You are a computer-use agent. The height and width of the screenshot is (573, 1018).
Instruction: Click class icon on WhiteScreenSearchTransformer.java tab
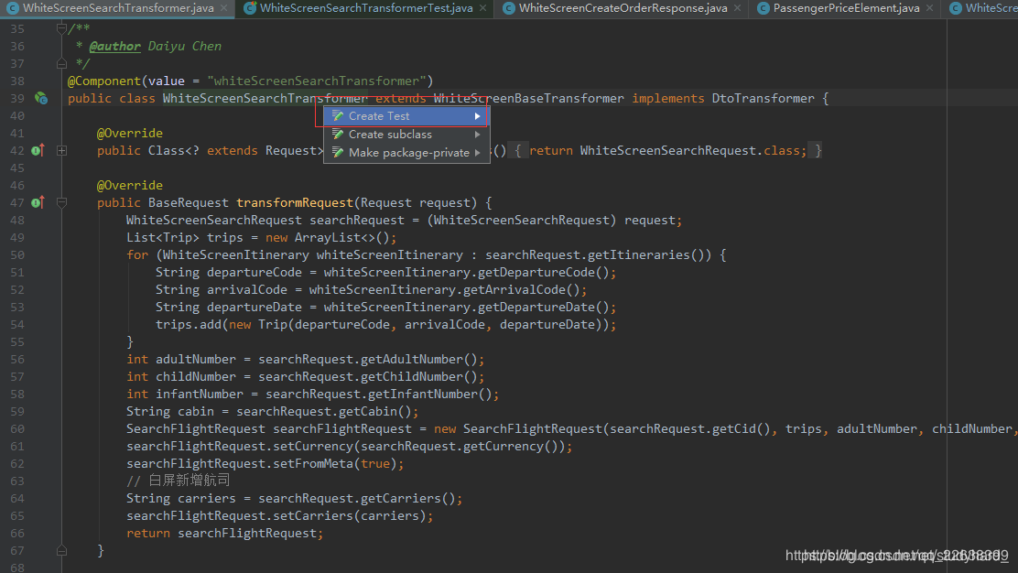click(12, 8)
